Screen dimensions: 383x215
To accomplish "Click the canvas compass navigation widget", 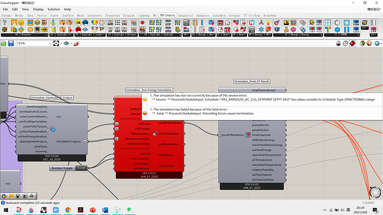I will [375, 192].
